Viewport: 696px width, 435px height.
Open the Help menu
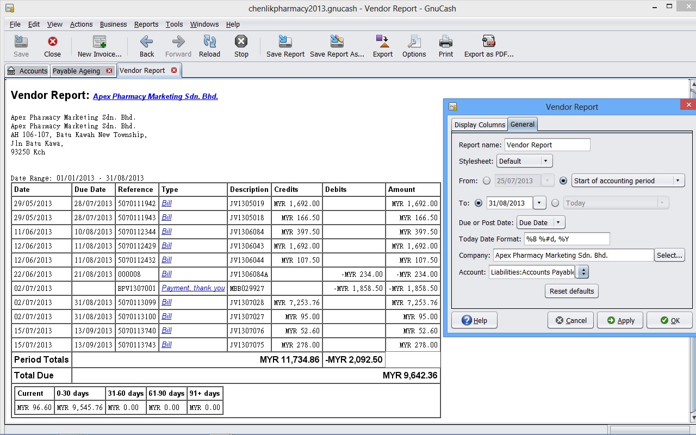[x=233, y=24]
